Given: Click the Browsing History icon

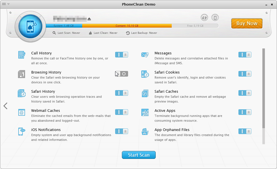Looking at the screenshot, I should [22, 74].
